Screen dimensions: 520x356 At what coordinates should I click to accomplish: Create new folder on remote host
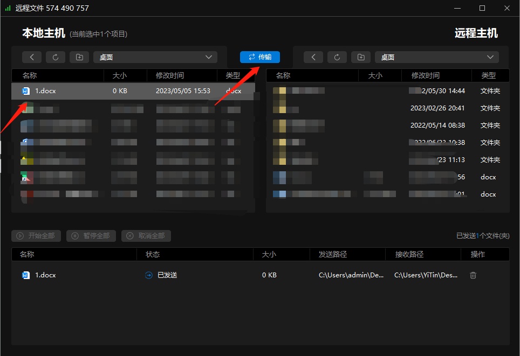(361, 57)
